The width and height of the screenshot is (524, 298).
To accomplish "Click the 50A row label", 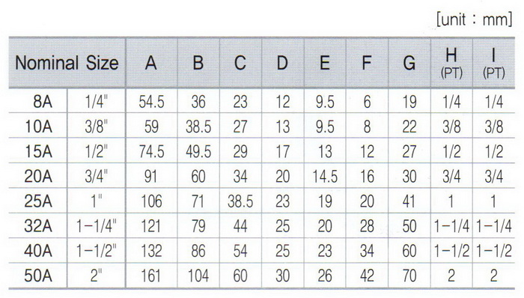I will pos(38,276).
